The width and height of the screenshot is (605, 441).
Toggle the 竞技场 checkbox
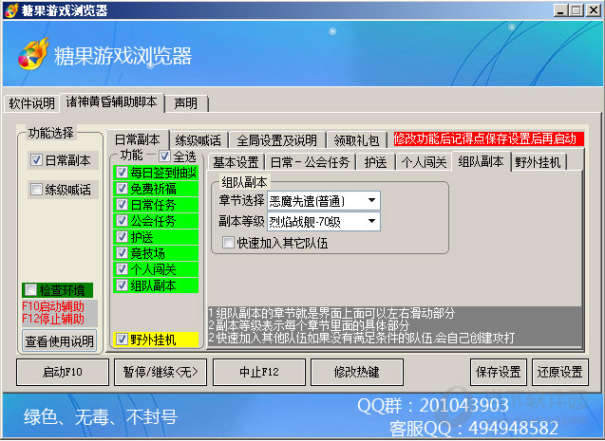(122, 253)
